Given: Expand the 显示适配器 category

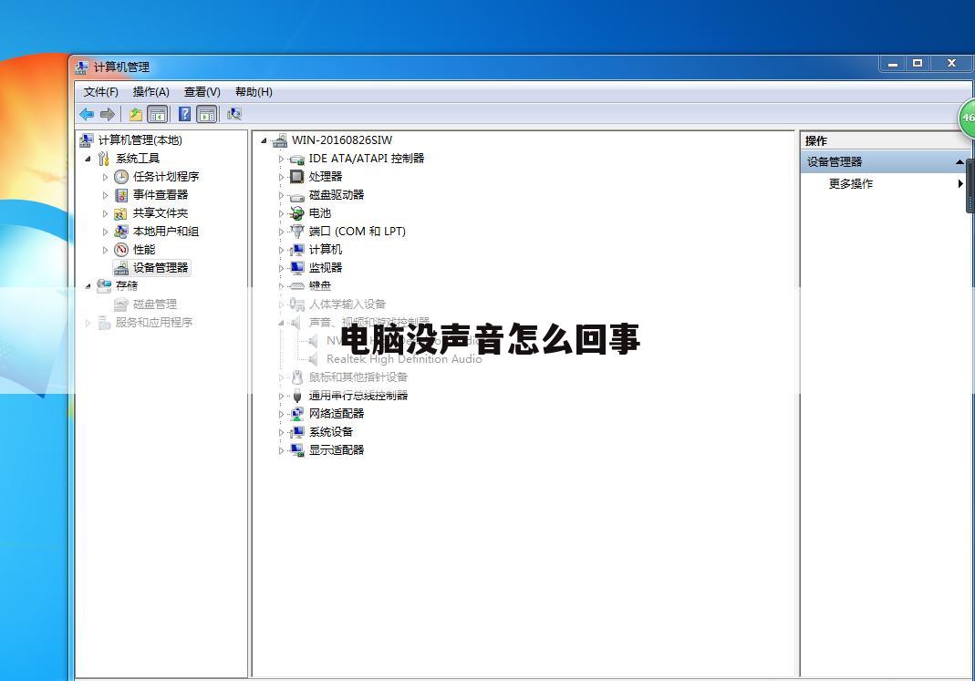Looking at the screenshot, I should point(281,450).
